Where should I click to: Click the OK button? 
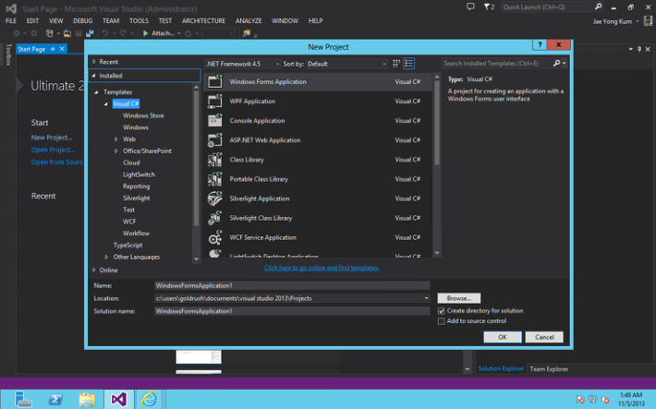[503, 337]
